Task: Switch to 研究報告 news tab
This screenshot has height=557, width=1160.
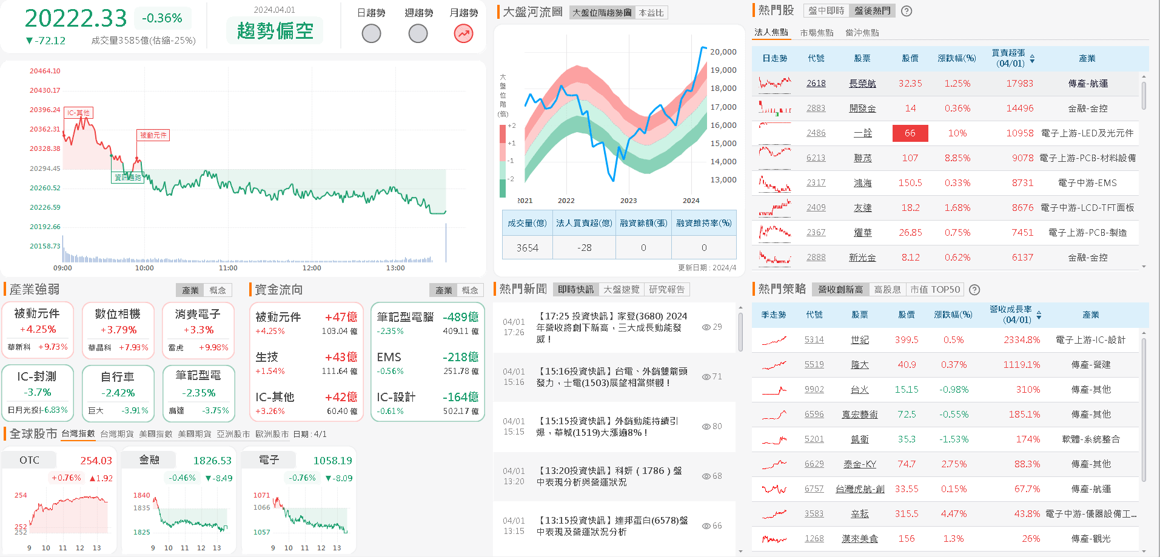Action: 667,290
